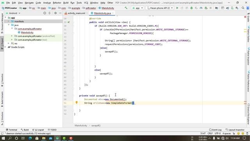Open File Explorer from the taskbar

[44, 138]
